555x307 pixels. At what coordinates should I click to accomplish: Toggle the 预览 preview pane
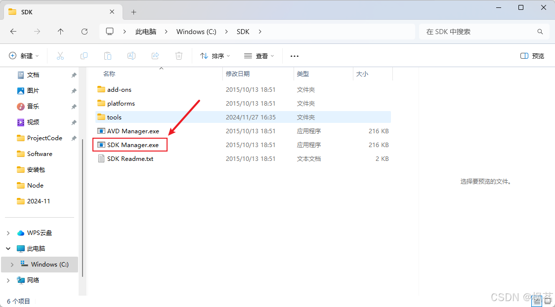point(532,56)
